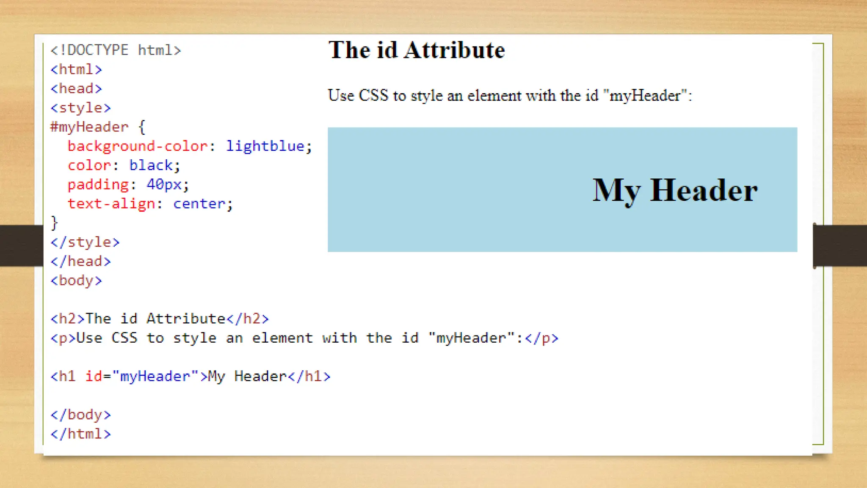The image size is (867, 488).
Task: Select the #myHeader selector line
Action: (97, 127)
